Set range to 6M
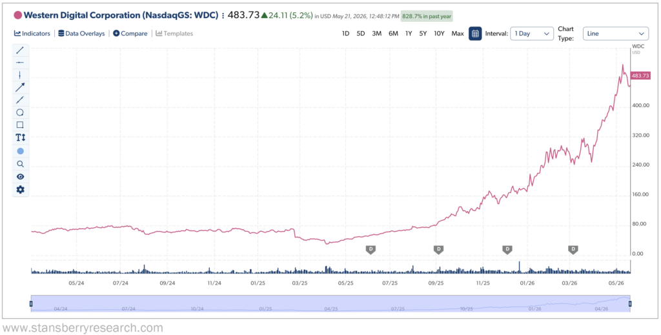This screenshot has width=661, height=335. pos(393,34)
